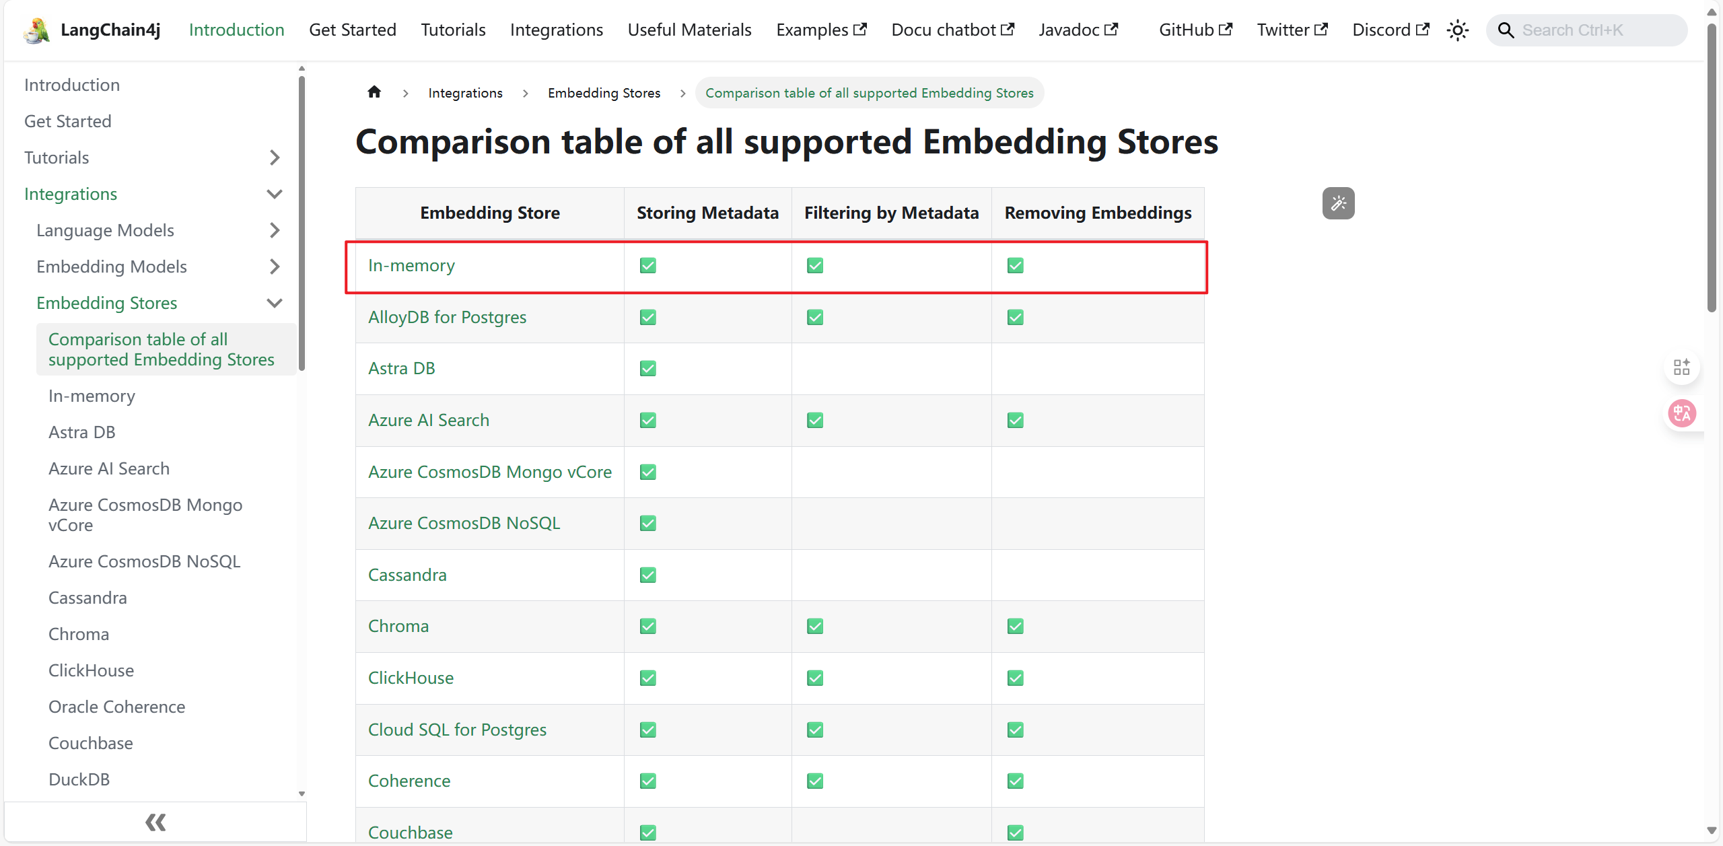Screen dimensions: 1723x846
Task: Collapse sidebar with double-chevron icon
Action: coord(155,822)
